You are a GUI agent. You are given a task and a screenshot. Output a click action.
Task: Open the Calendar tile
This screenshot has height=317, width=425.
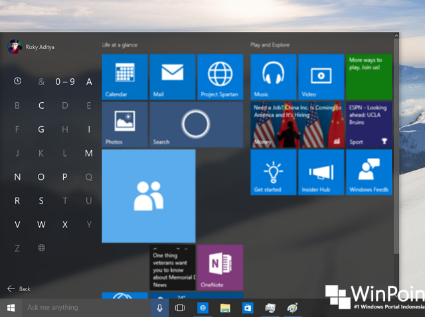tap(125, 77)
